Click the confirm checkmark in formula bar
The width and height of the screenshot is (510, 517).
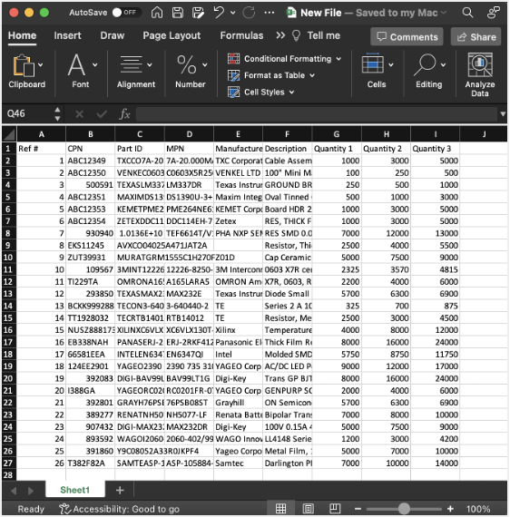coord(102,114)
